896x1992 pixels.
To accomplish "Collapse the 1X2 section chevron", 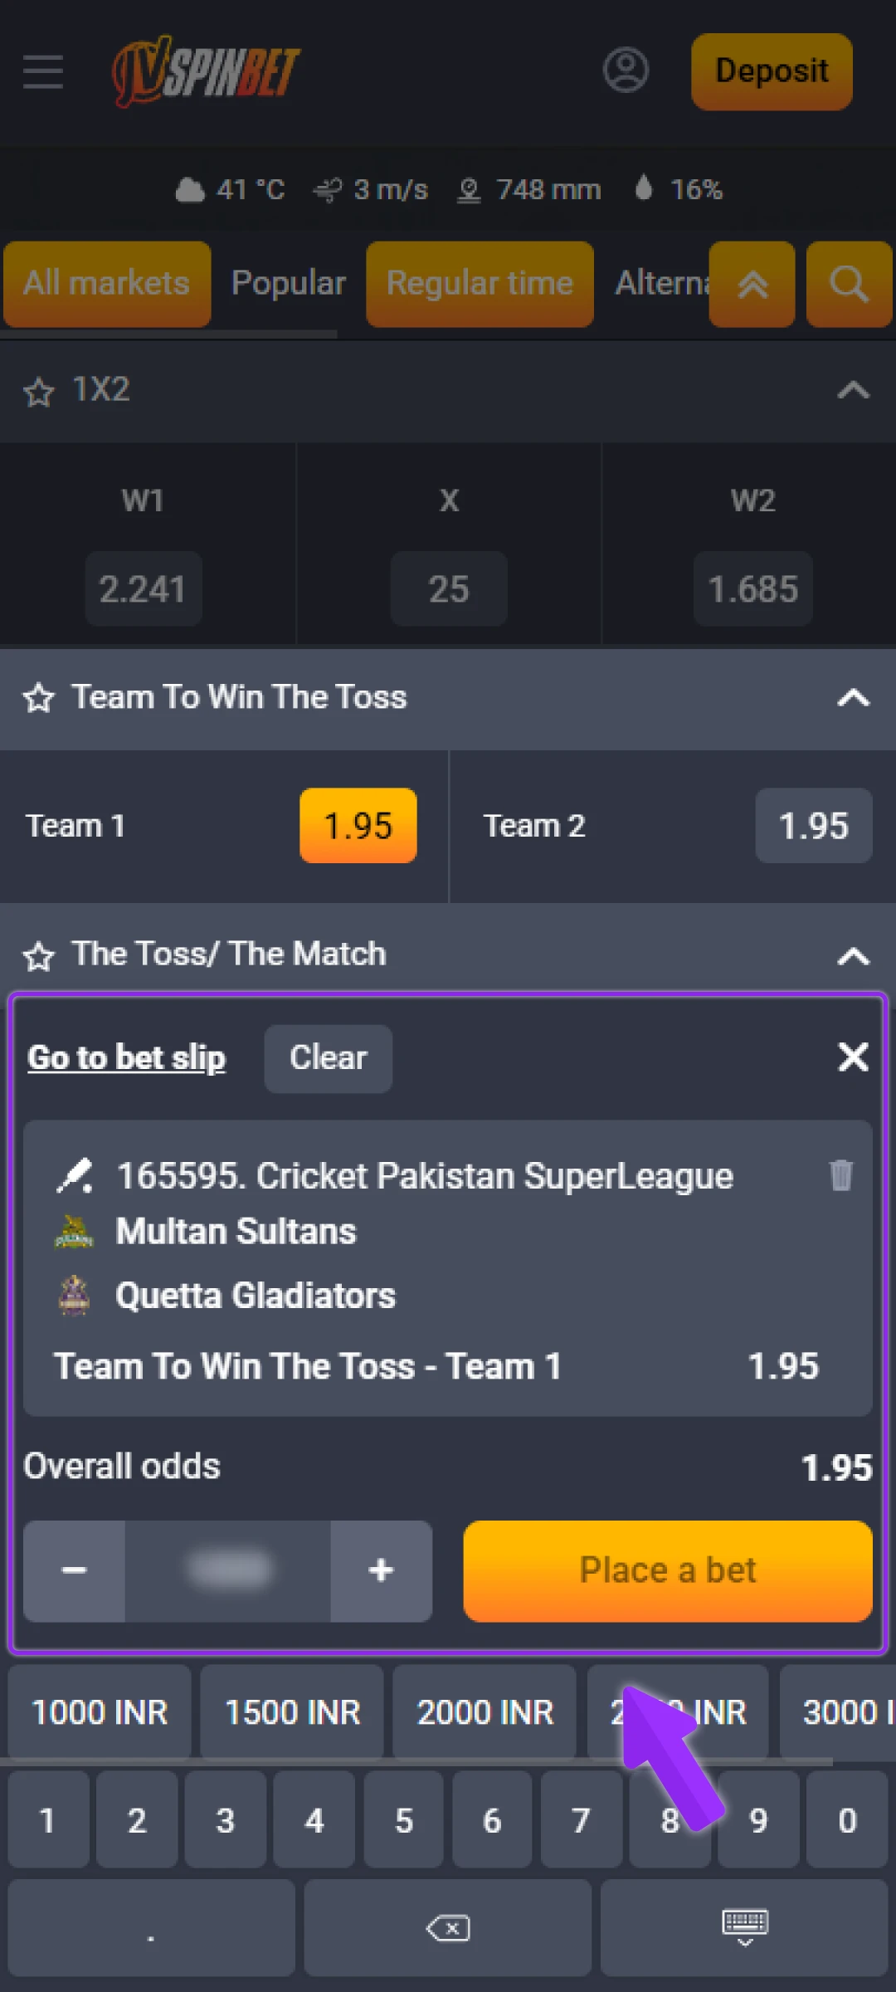I will [x=854, y=390].
